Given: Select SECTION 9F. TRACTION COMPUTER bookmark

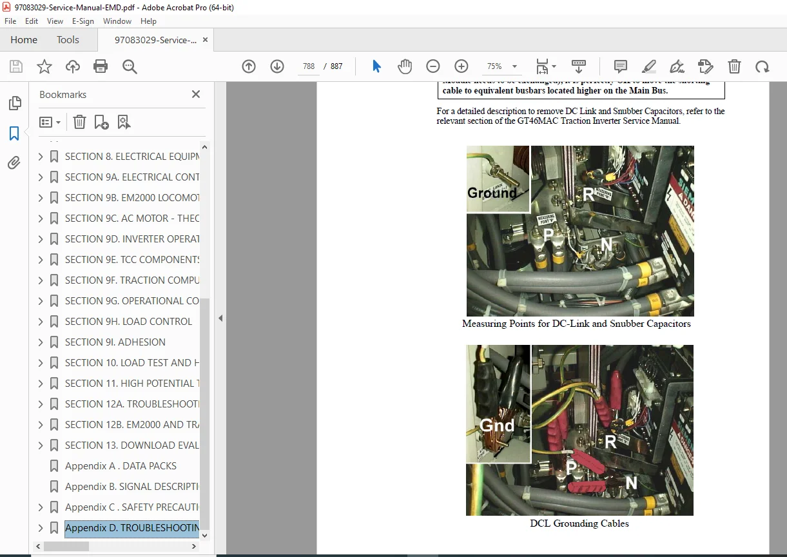Looking at the screenshot, I should click(132, 280).
